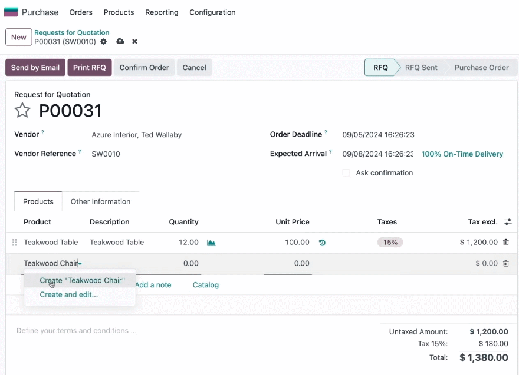Switch to Other Information tab
Screen dimensions: 519x375
pyautogui.click(x=100, y=201)
